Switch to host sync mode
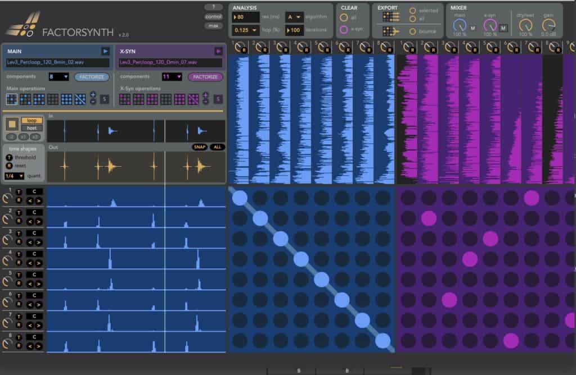576x375 pixels. click(32, 128)
